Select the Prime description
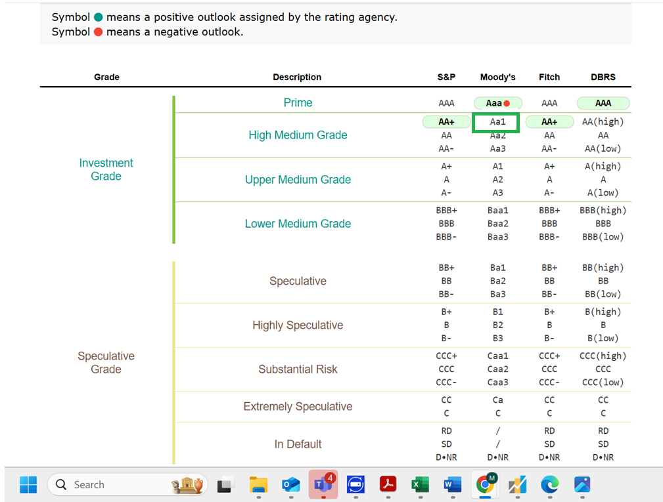The width and height of the screenshot is (663, 502). pos(298,102)
